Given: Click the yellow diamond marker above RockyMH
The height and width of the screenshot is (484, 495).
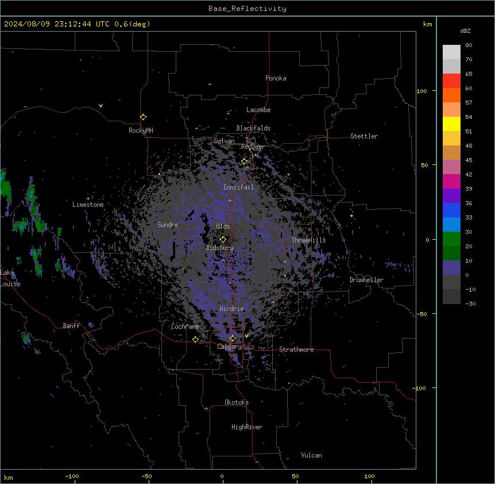Looking at the screenshot, I should (x=144, y=117).
